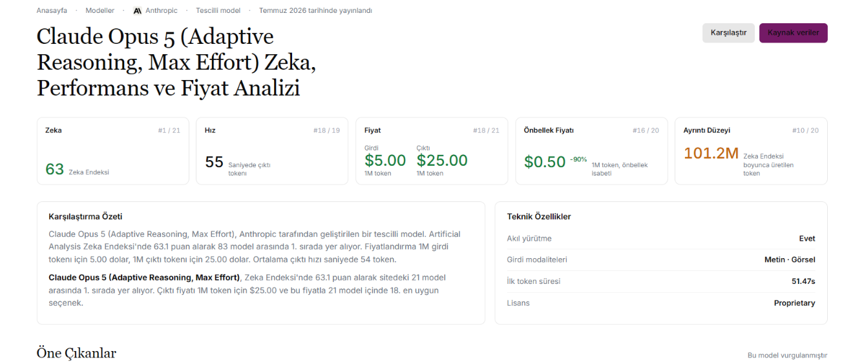Image resolution: width=853 pixels, height=362 pixels.
Task: Click the 101.2M token count value
Action: pos(711,154)
